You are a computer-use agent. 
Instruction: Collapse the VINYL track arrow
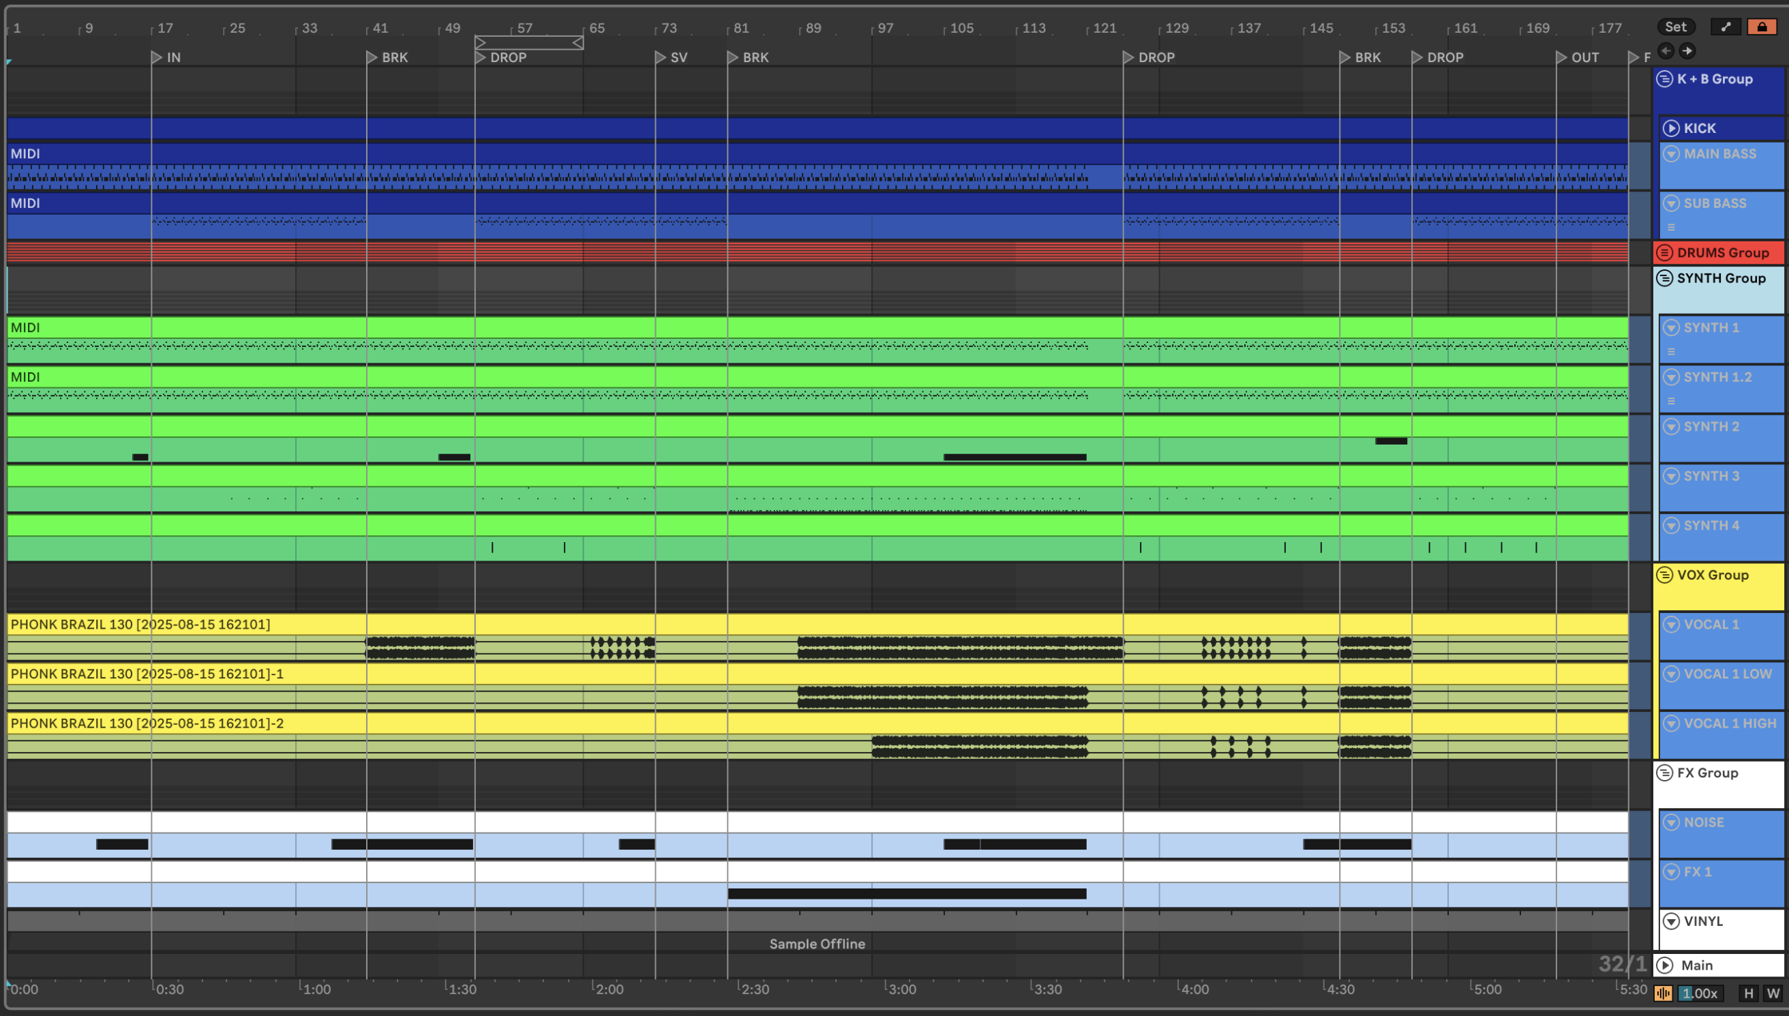(1670, 921)
